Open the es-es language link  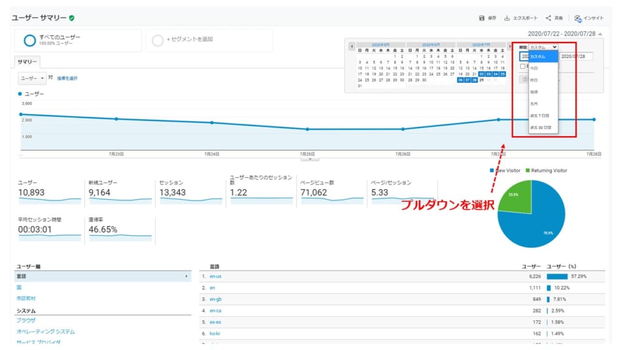[215, 322]
